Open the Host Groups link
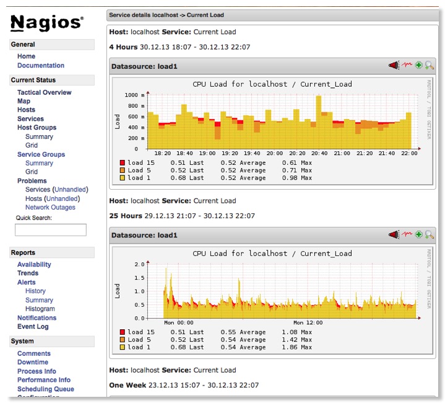445x403 pixels. (37, 127)
